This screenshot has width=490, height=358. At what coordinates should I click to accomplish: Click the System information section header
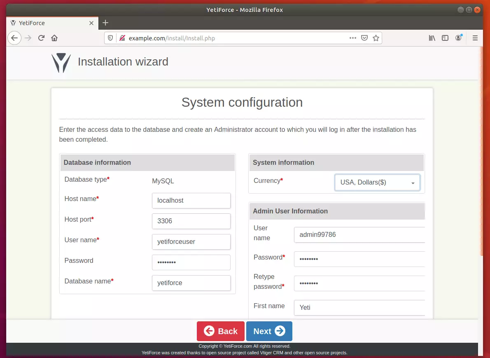(x=336, y=163)
